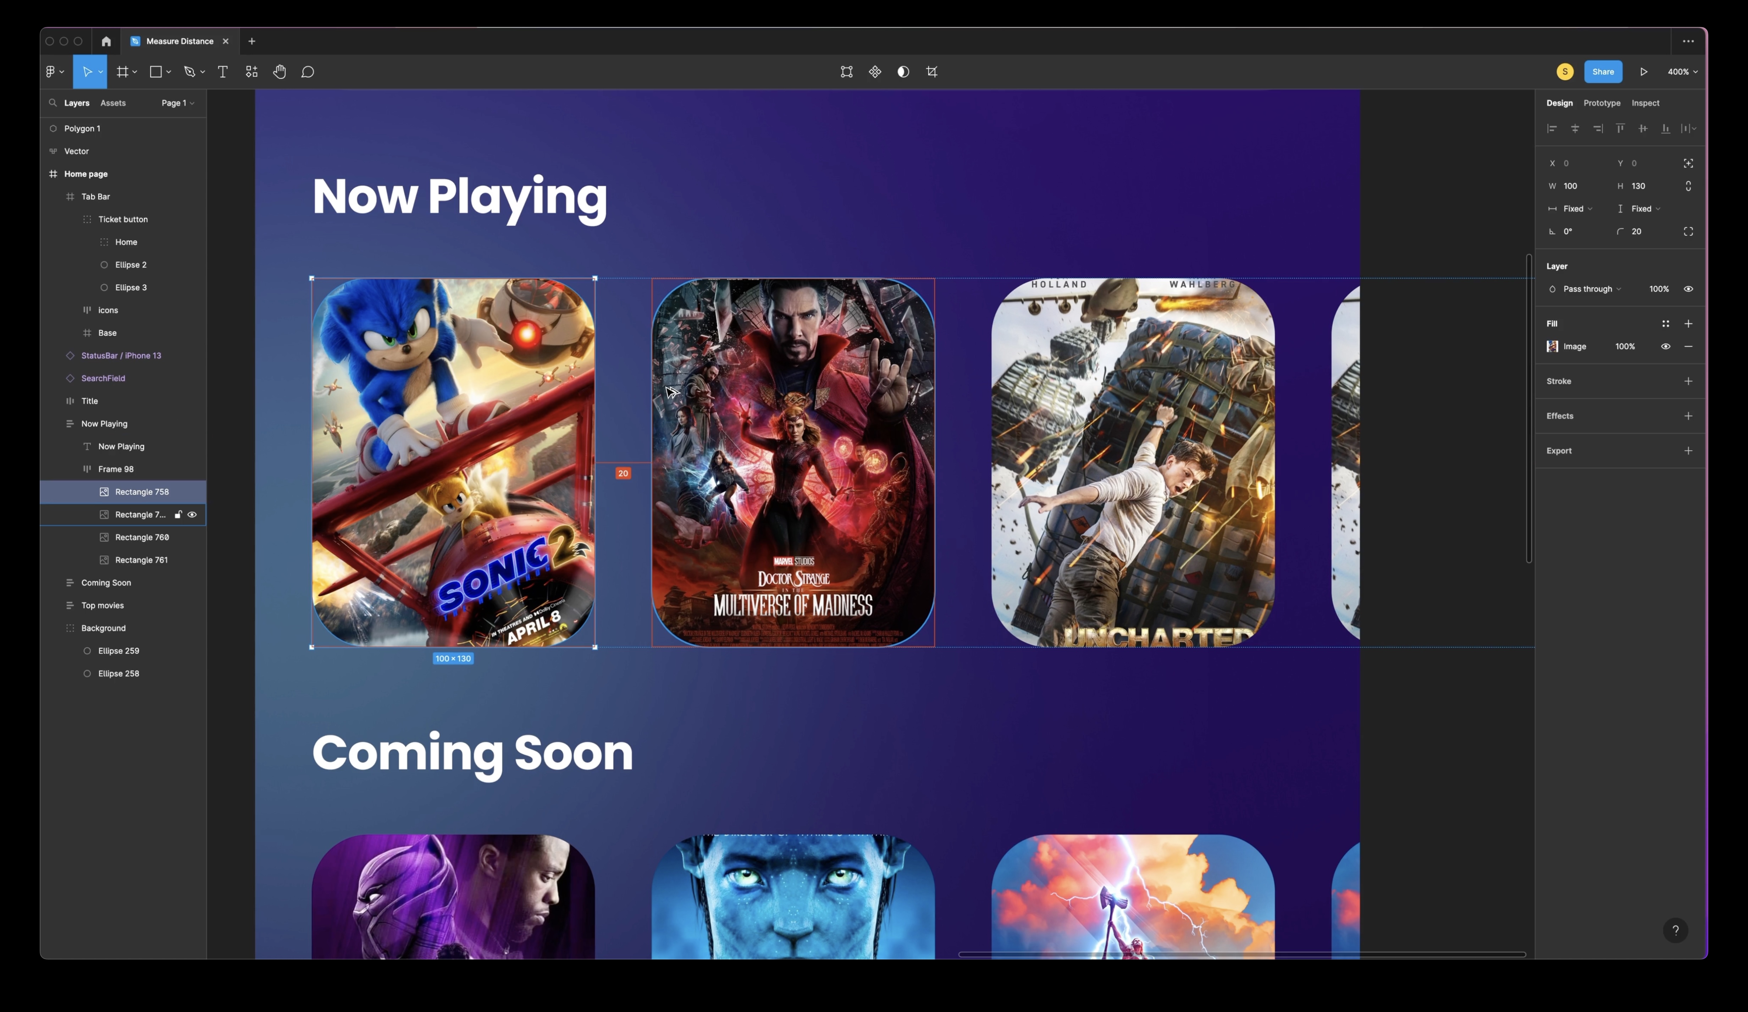Select the Text tool in toolbar
1748x1012 pixels.
pos(223,71)
